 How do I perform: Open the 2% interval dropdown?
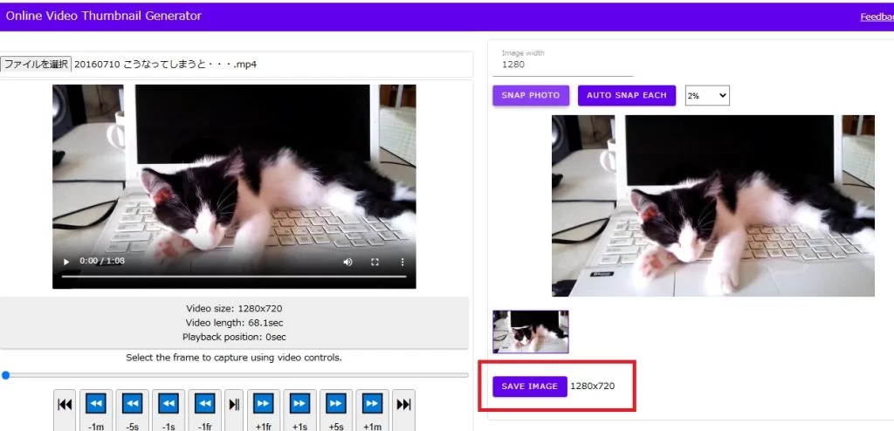click(707, 96)
